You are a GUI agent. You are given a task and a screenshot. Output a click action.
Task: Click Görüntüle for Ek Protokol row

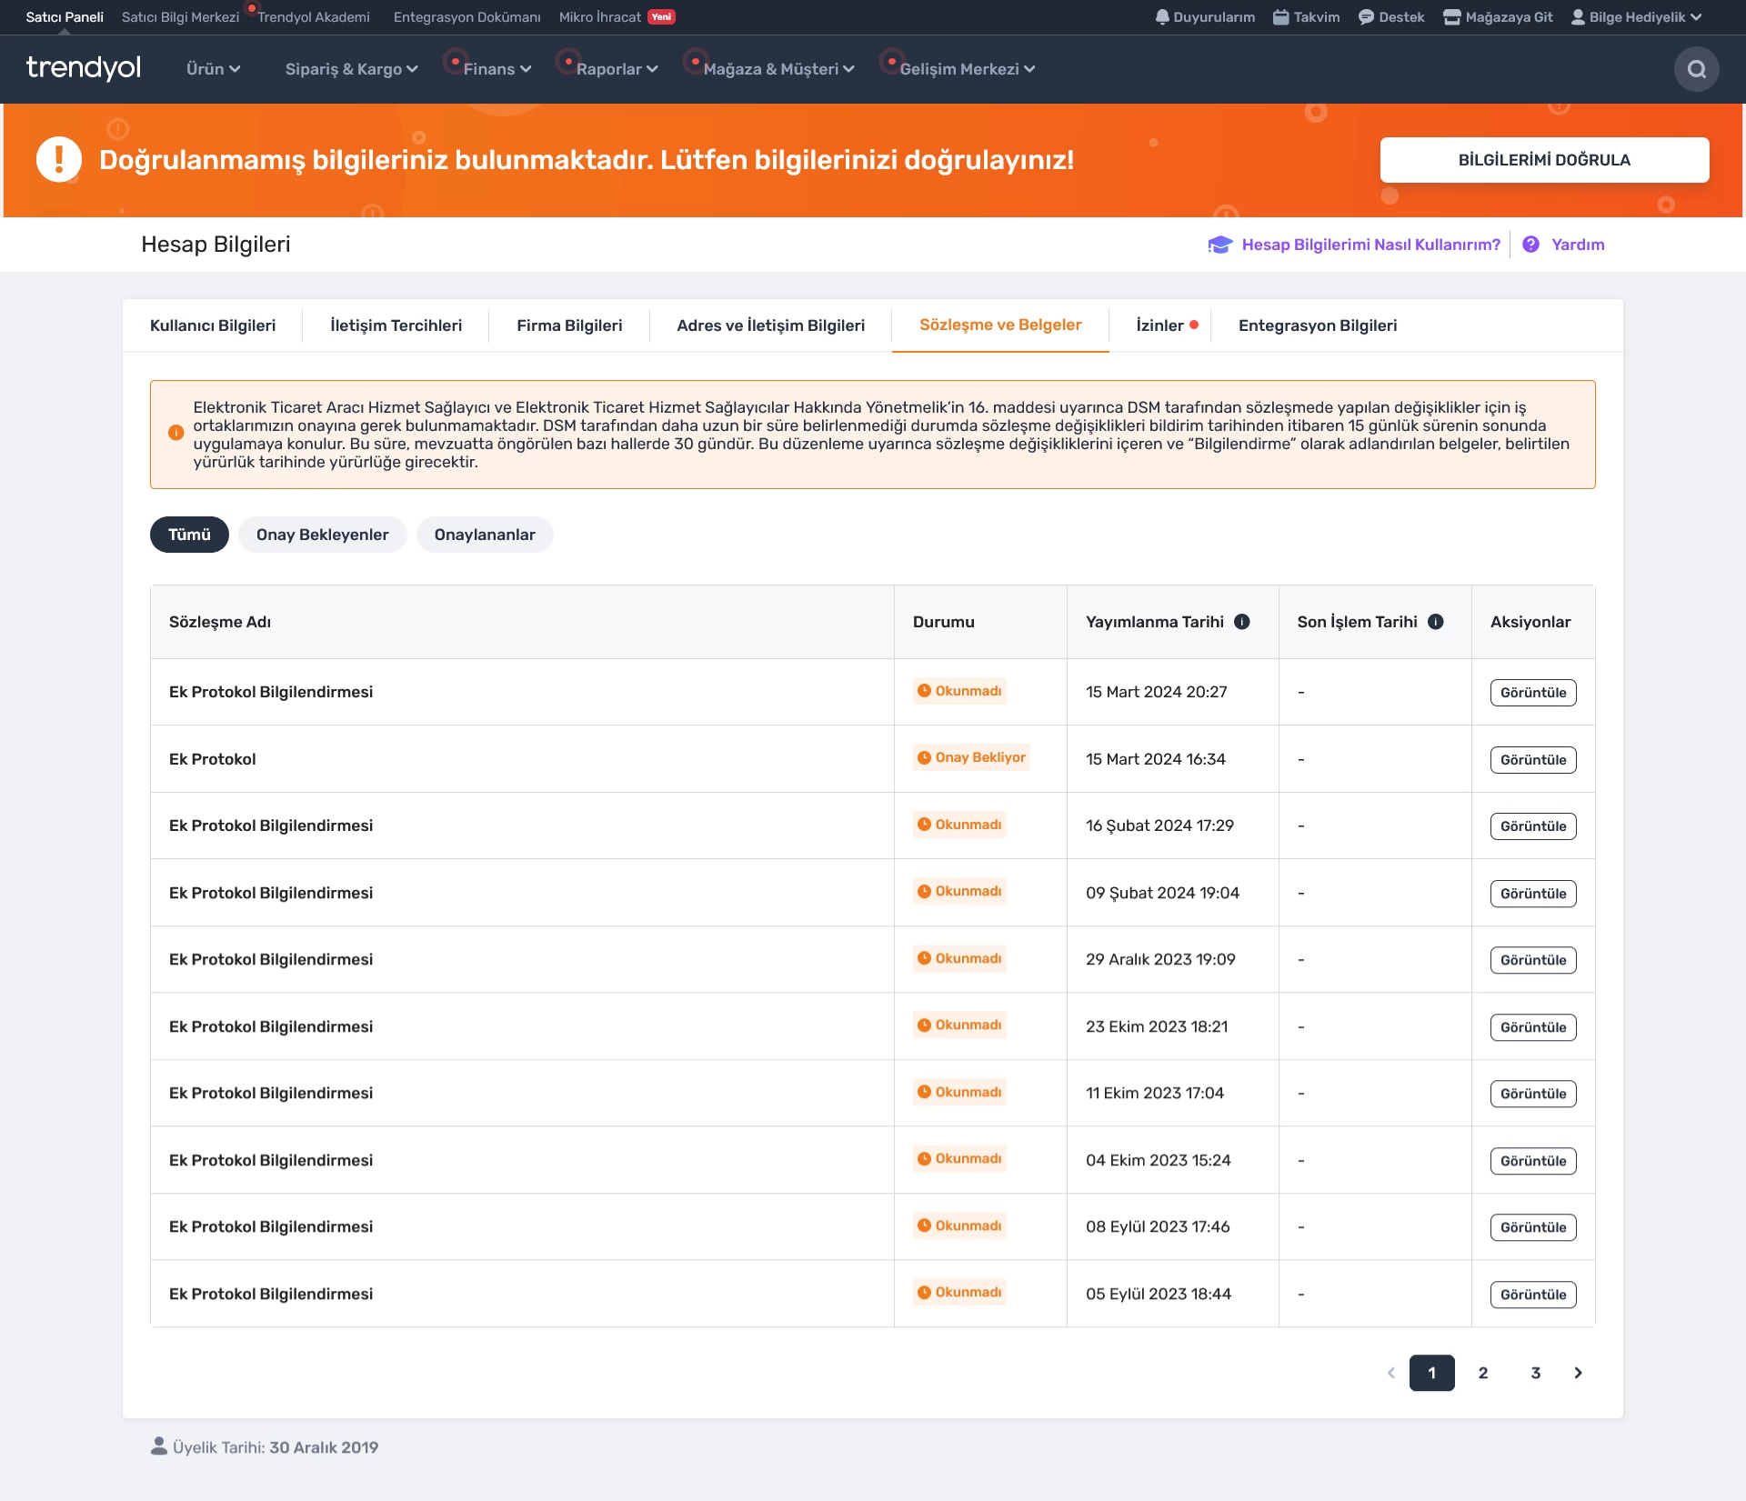(1532, 760)
